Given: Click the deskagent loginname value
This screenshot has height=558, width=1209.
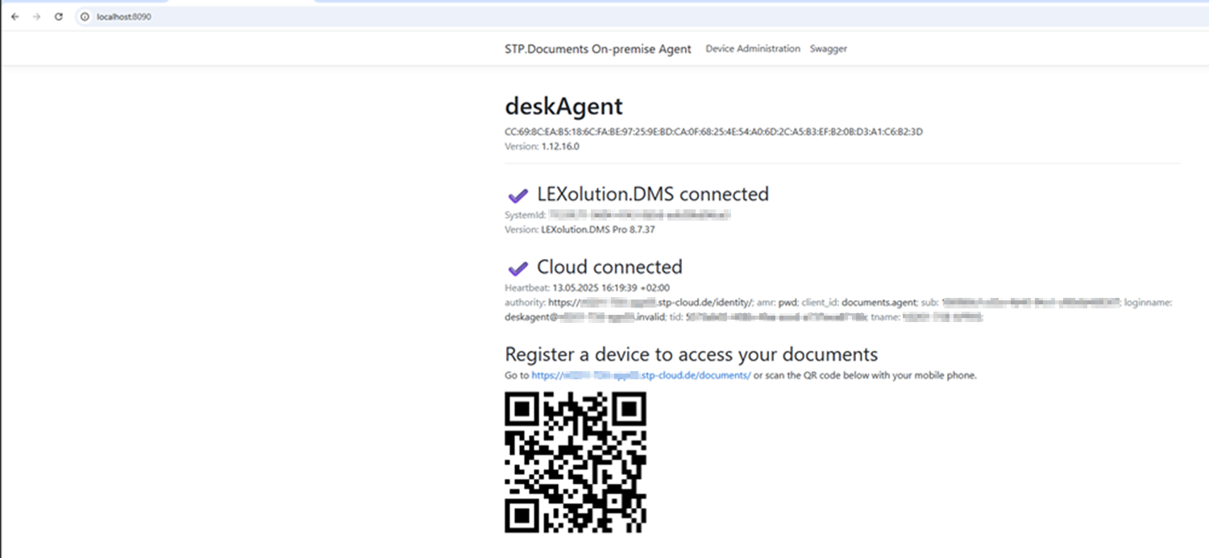Looking at the screenshot, I should pyautogui.click(x=584, y=317).
